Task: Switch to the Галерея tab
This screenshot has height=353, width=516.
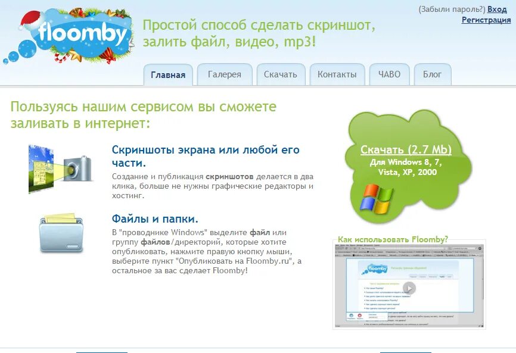Action: 225,74
